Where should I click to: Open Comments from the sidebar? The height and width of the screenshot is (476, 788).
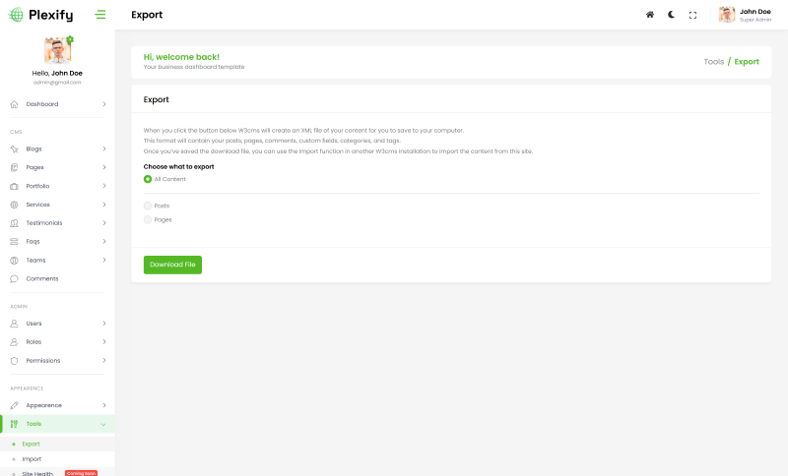[x=41, y=278]
